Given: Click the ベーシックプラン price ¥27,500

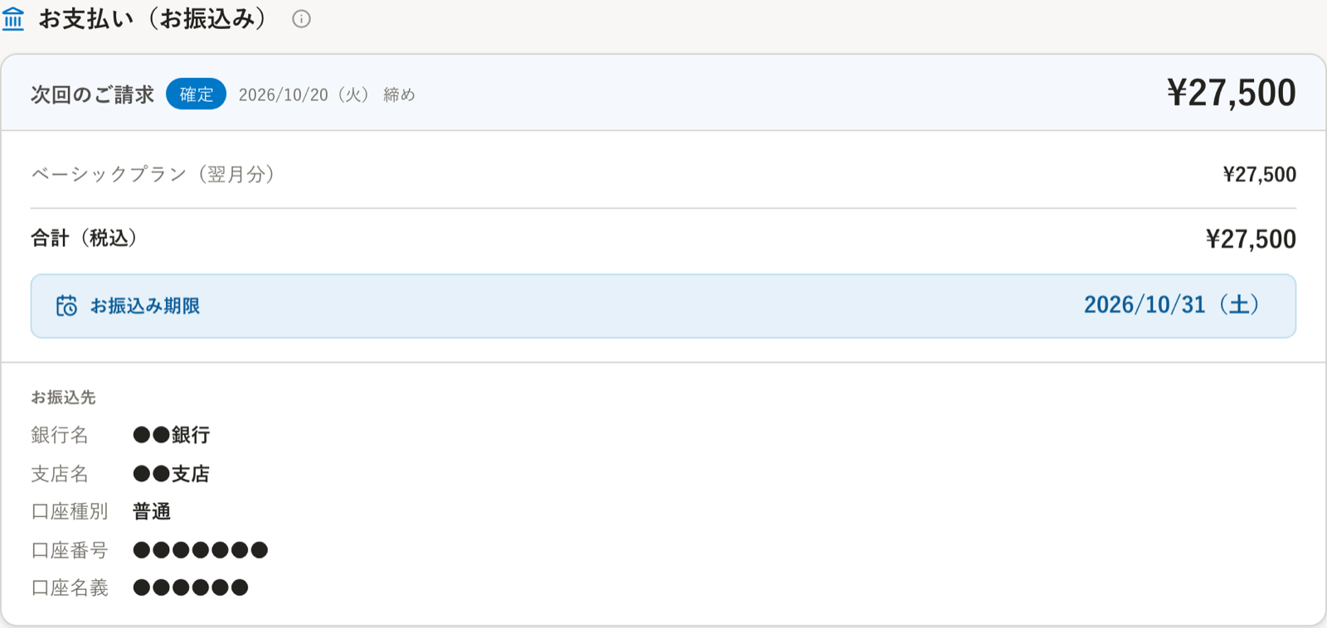Looking at the screenshot, I should tap(1259, 174).
